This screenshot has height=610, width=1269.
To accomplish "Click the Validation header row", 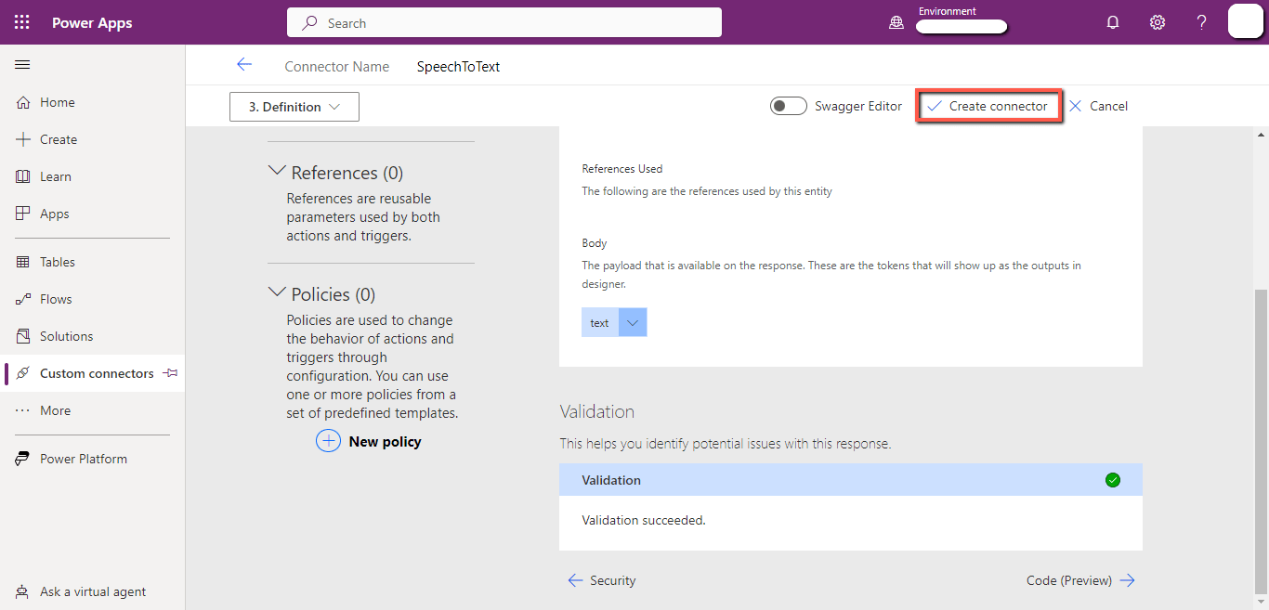I will coord(850,480).
